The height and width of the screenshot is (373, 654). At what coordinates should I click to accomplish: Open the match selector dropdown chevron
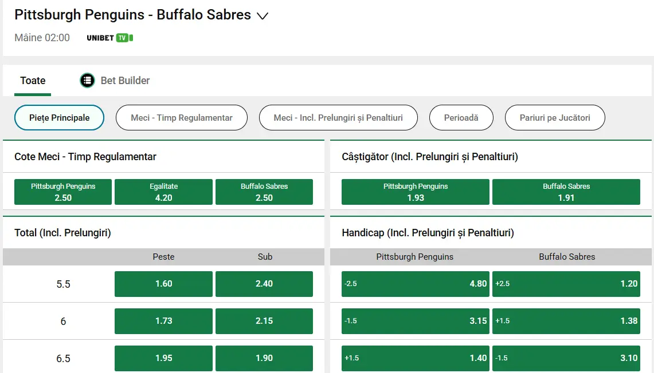pos(263,16)
